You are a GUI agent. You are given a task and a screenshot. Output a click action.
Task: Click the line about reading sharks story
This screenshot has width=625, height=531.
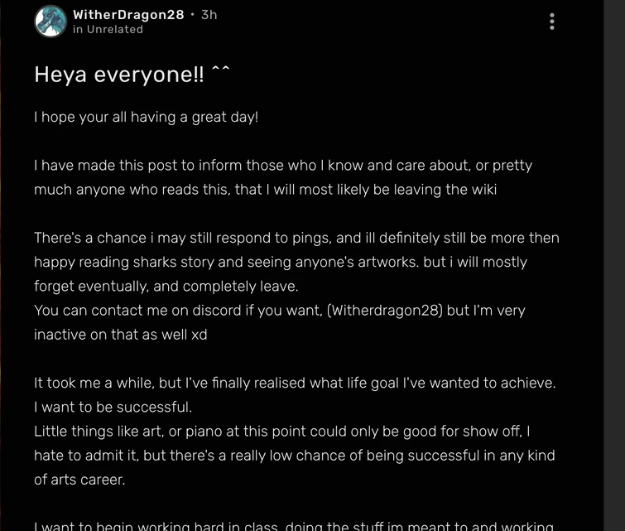coord(280,262)
